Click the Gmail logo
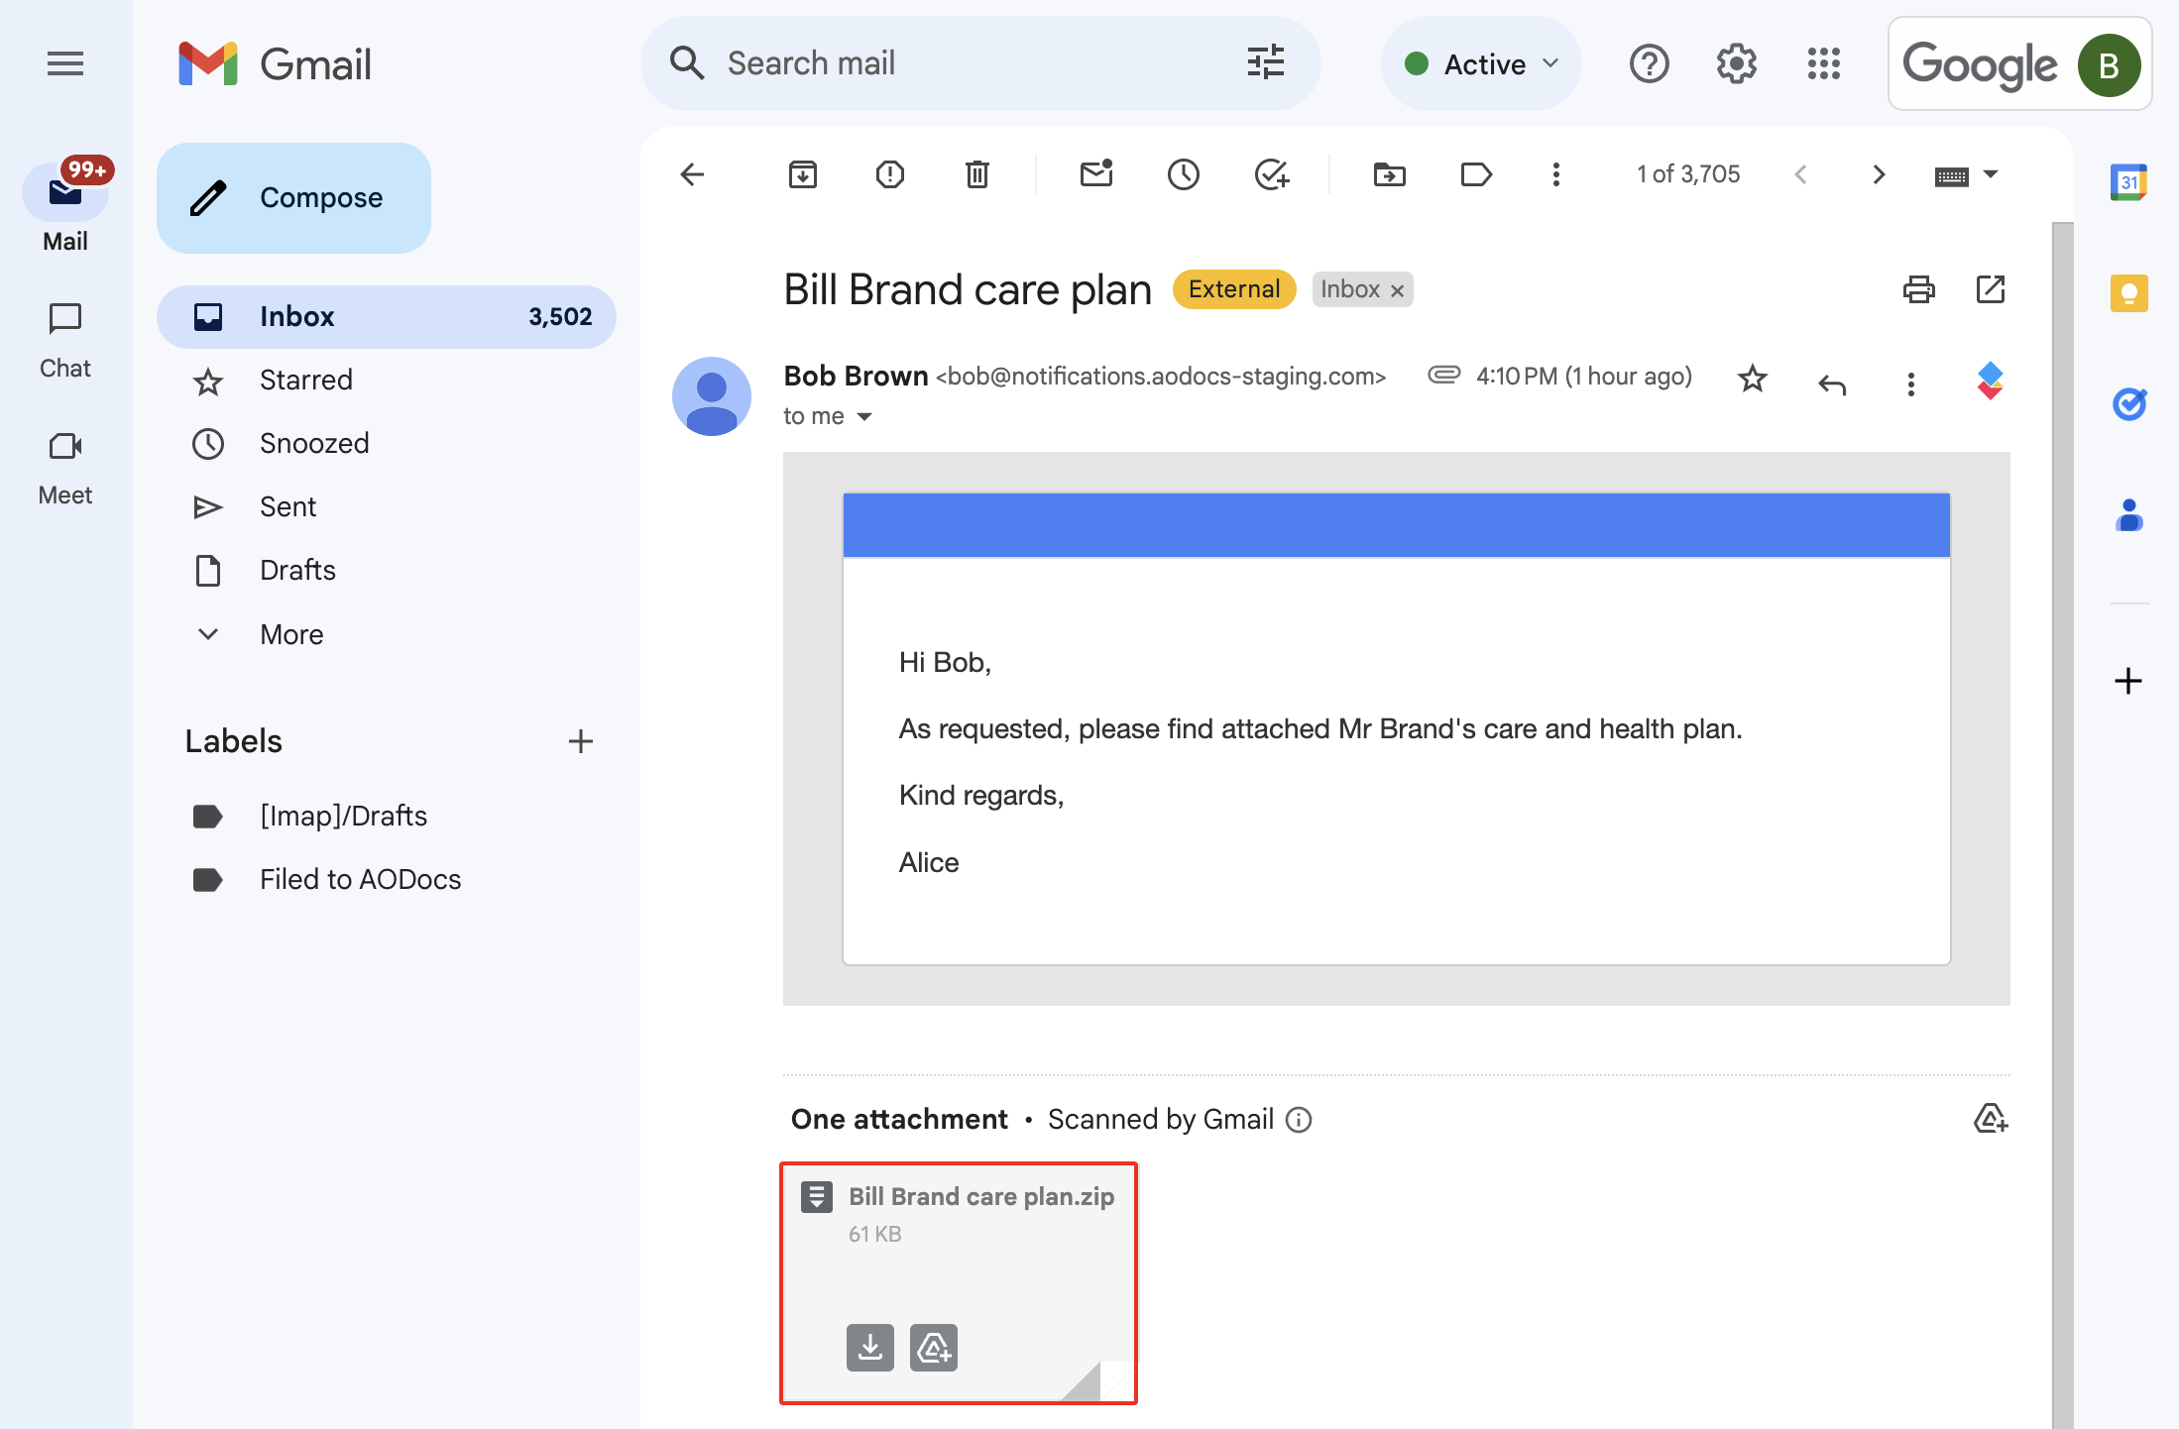Screen dimensions: 2179x1429 pos(275,64)
